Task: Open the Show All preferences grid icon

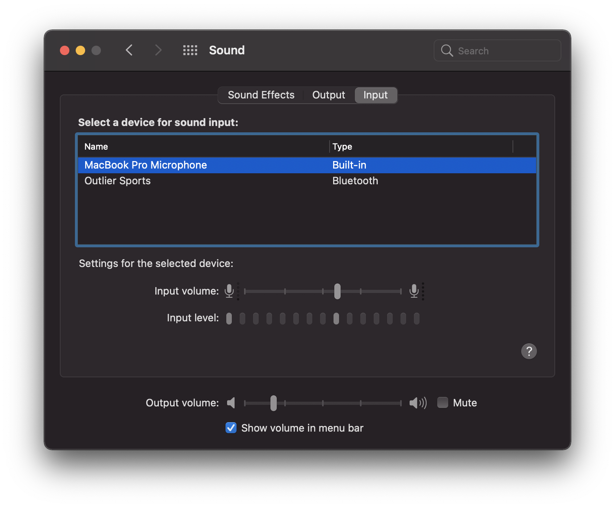Action: (190, 50)
